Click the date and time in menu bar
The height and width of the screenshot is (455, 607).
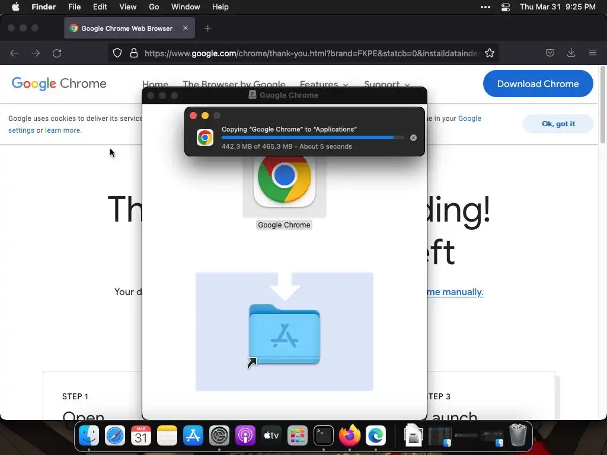click(x=557, y=7)
